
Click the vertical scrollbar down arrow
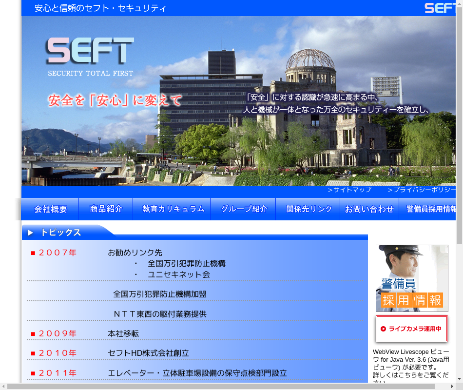coord(459,379)
